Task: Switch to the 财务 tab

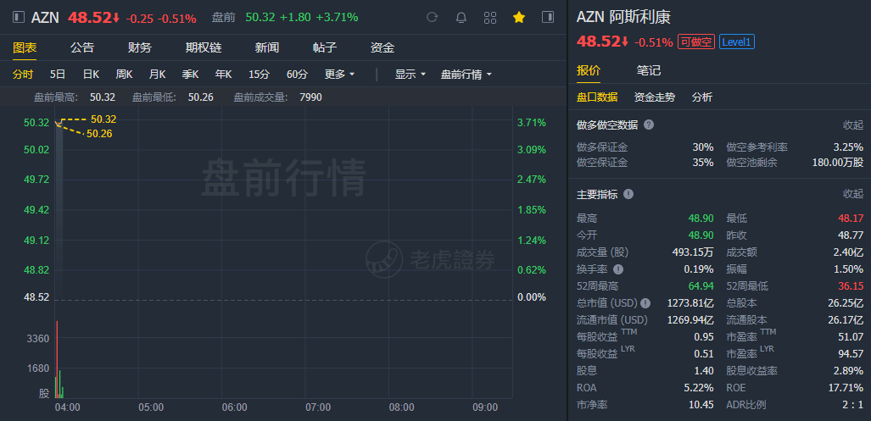Action: coord(139,47)
